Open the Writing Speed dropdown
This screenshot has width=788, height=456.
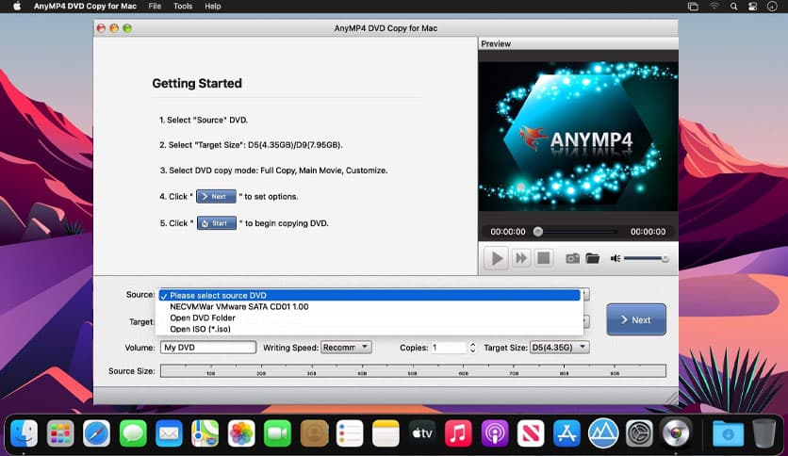(346, 347)
